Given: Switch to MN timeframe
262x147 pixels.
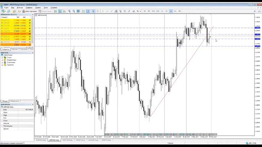Looking at the screenshot, I should (x=180, y=11).
